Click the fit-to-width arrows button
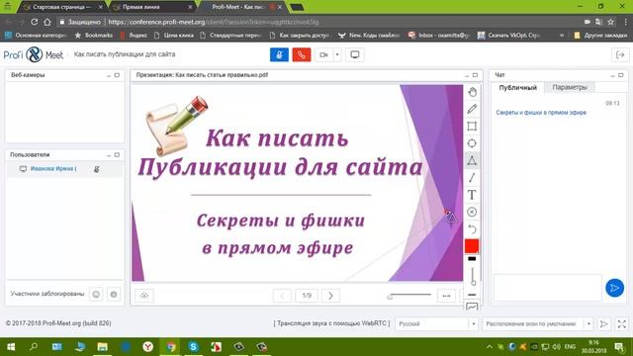Viewport: 633px width, 356px height. tap(446, 296)
